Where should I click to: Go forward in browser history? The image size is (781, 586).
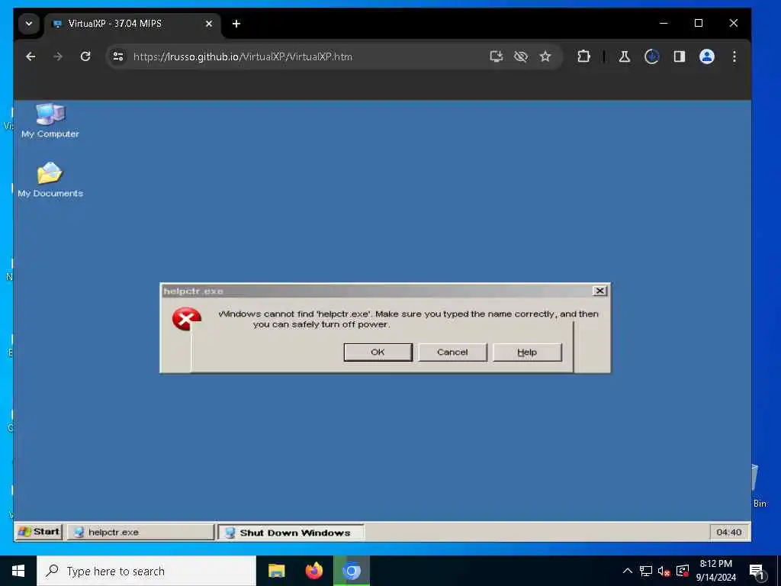(x=58, y=56)
